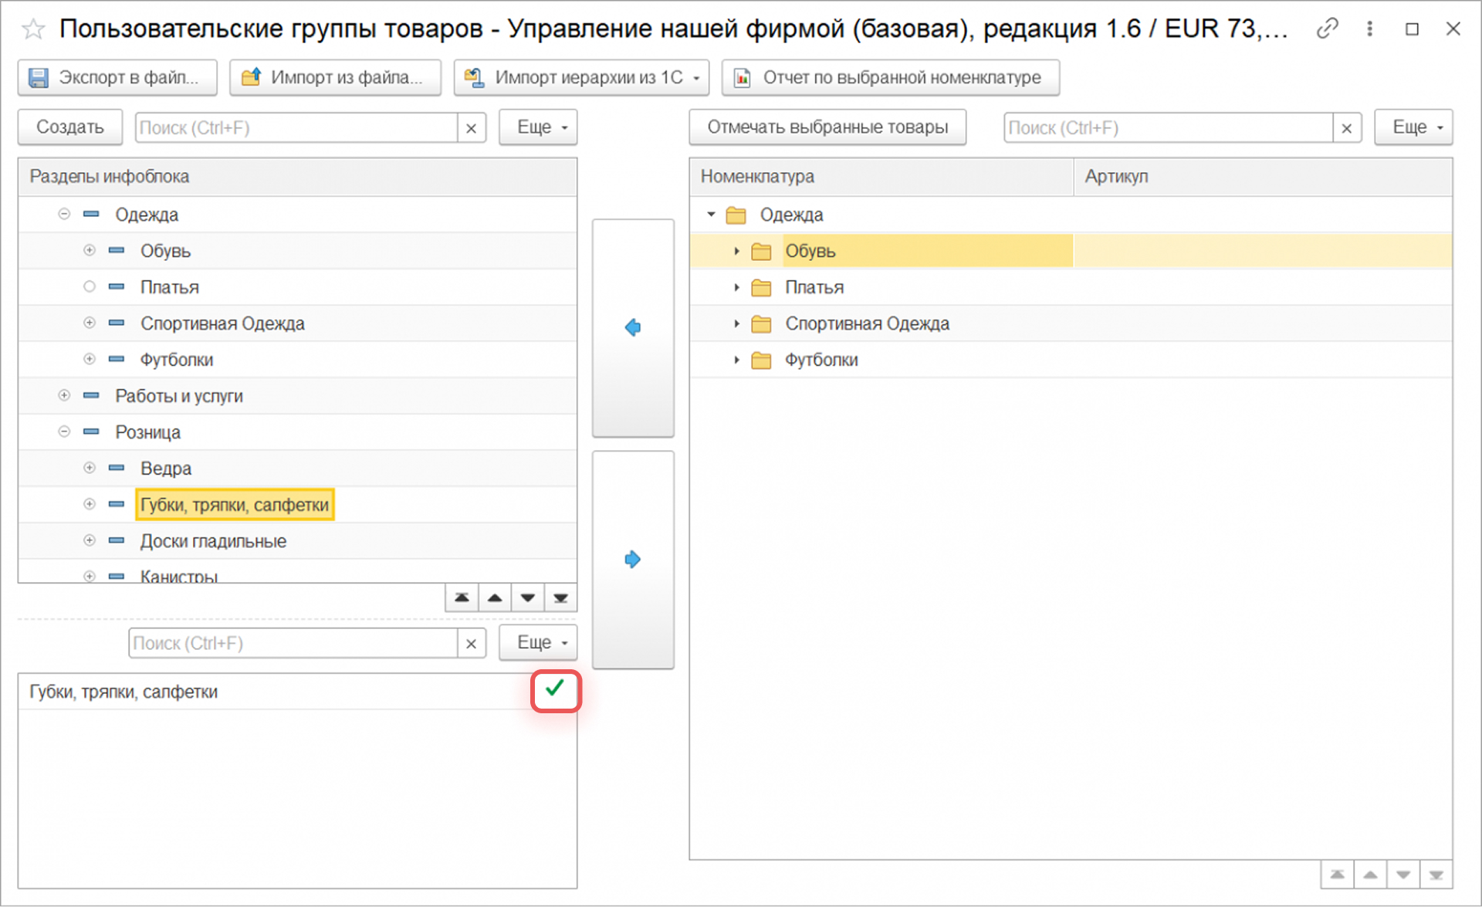Open Отчет по выбранной номенклатуре
Viewport: 1482px width, 907px height.
[890, 77]
